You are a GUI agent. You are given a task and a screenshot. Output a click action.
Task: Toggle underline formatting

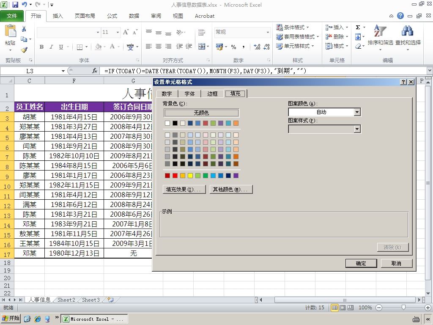(61, 47)
